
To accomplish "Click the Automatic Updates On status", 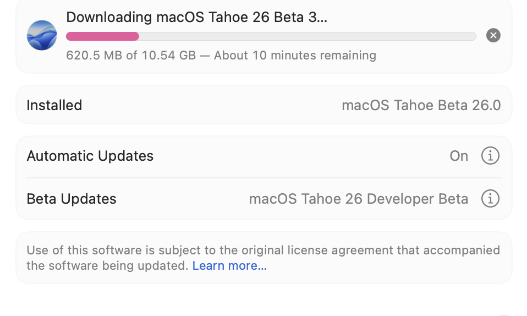I will tap(459, 156).
